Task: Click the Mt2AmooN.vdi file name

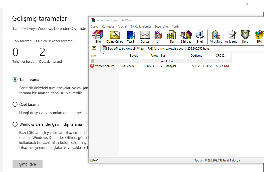Action: [105, 66]
